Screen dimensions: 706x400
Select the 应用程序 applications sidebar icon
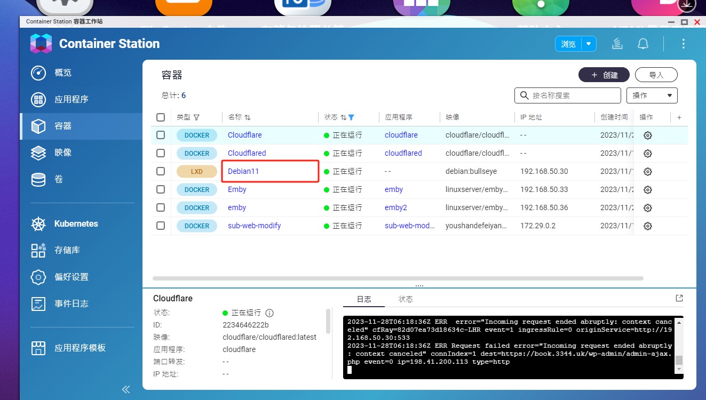[x=38, y=99]
